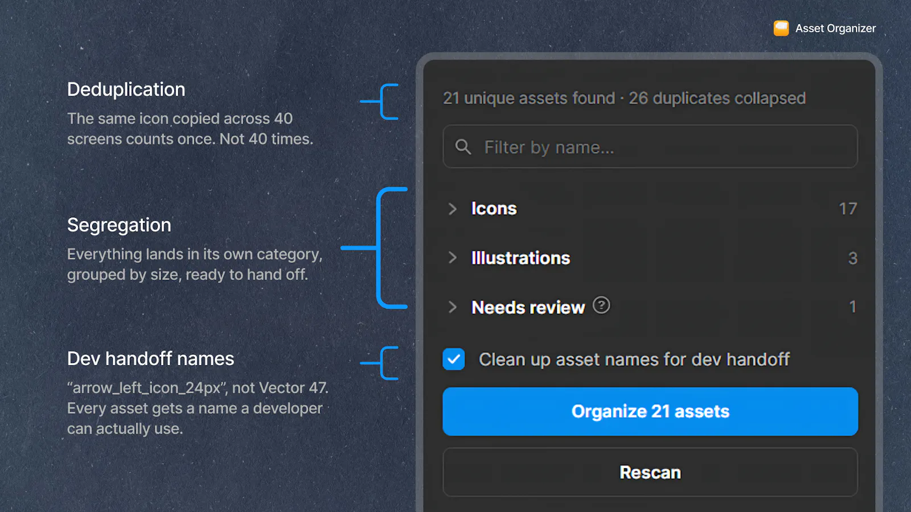The height and width of the screenshot is (512, 911).
Task: Click the Deduplication heading
Action: (126, 89)
